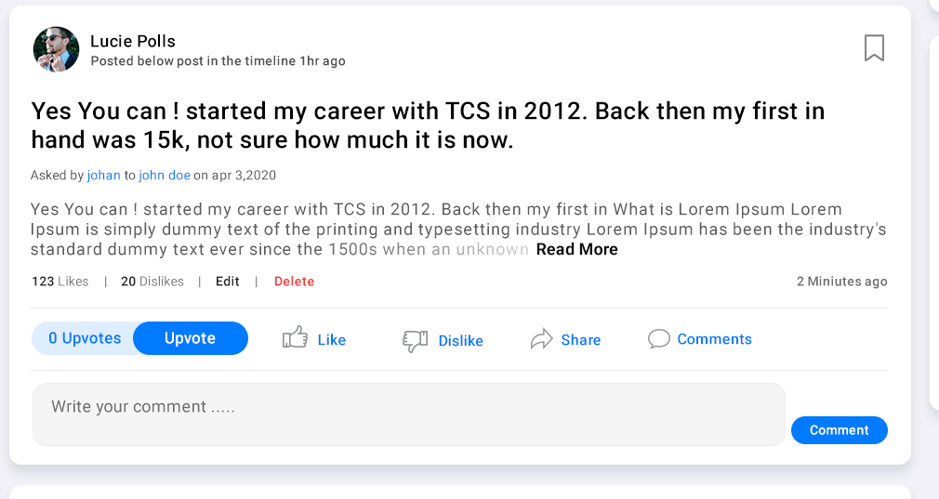Click the thumbs-up Like icon

tap(295, 338)
